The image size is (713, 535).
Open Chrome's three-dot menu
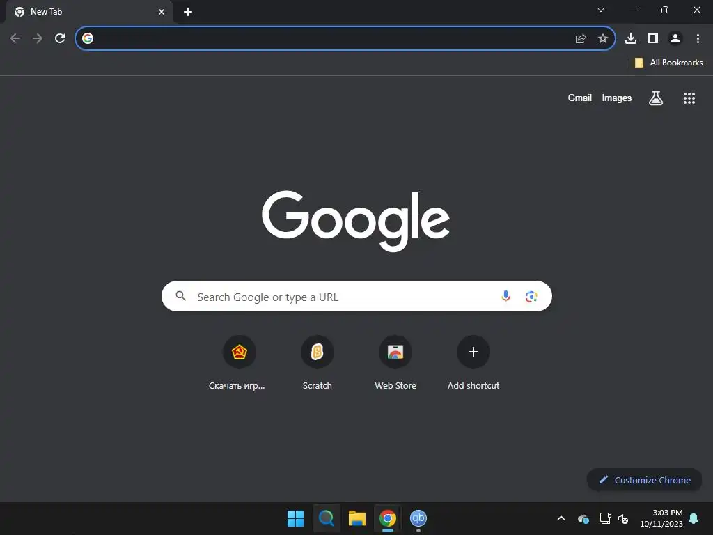click(x=698, y=39)
